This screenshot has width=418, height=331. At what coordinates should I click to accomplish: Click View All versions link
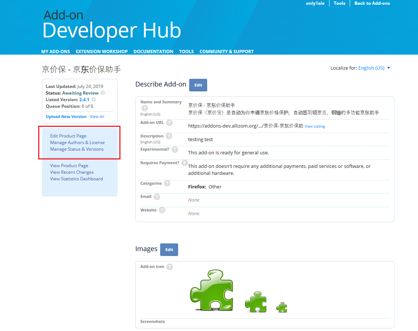(x=97, y=117)
